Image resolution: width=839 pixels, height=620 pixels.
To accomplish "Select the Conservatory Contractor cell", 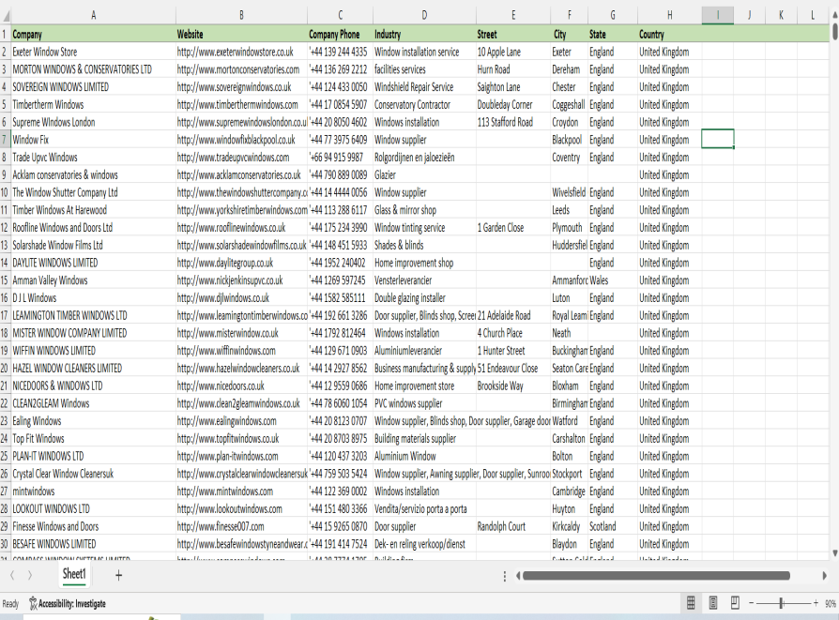I will coord(424,105).
